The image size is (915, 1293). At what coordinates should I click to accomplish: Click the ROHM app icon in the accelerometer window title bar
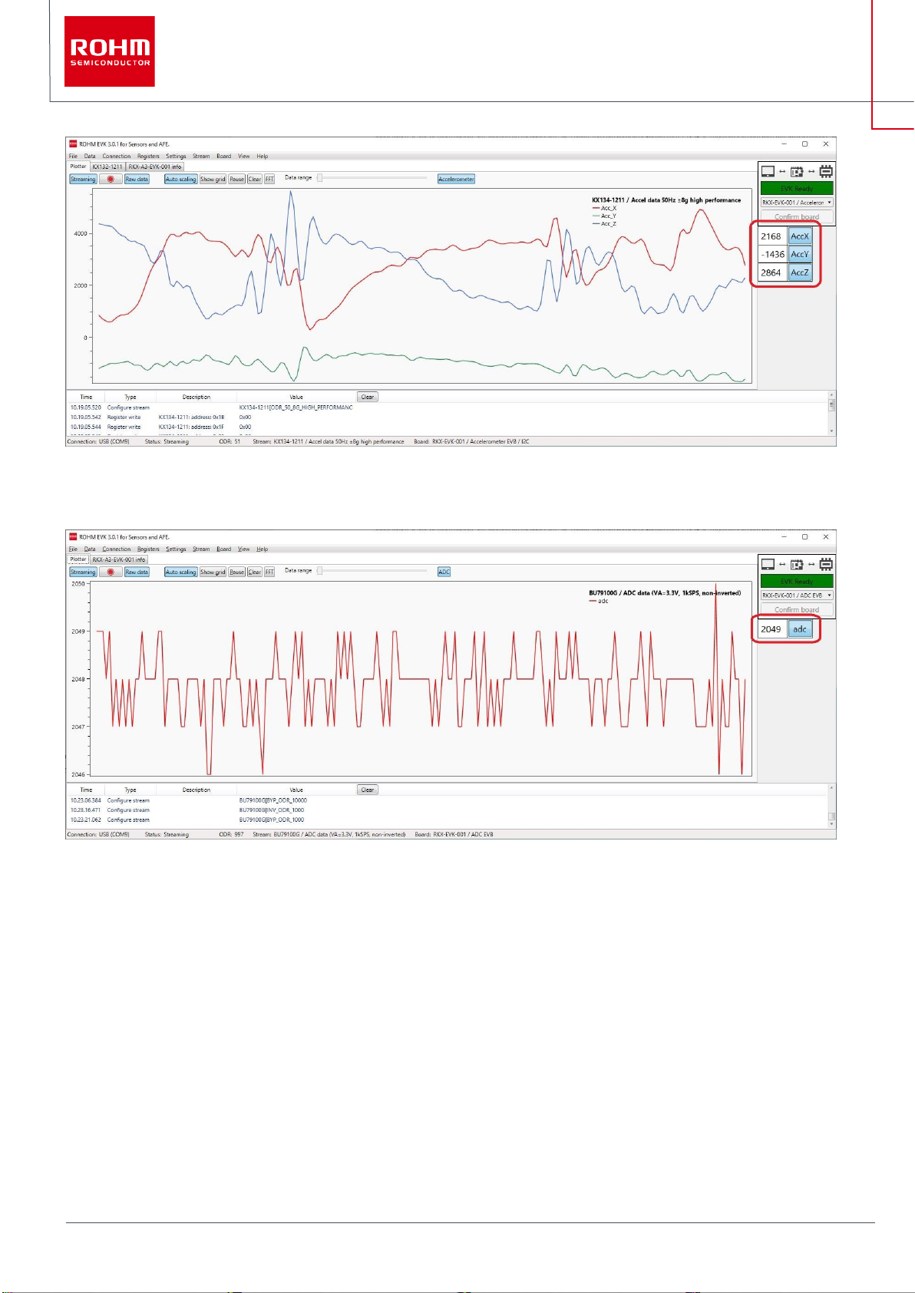[x=73, y=143]
